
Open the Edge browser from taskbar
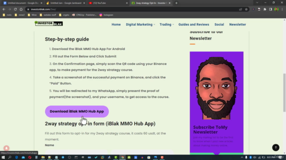coord(17,157)
